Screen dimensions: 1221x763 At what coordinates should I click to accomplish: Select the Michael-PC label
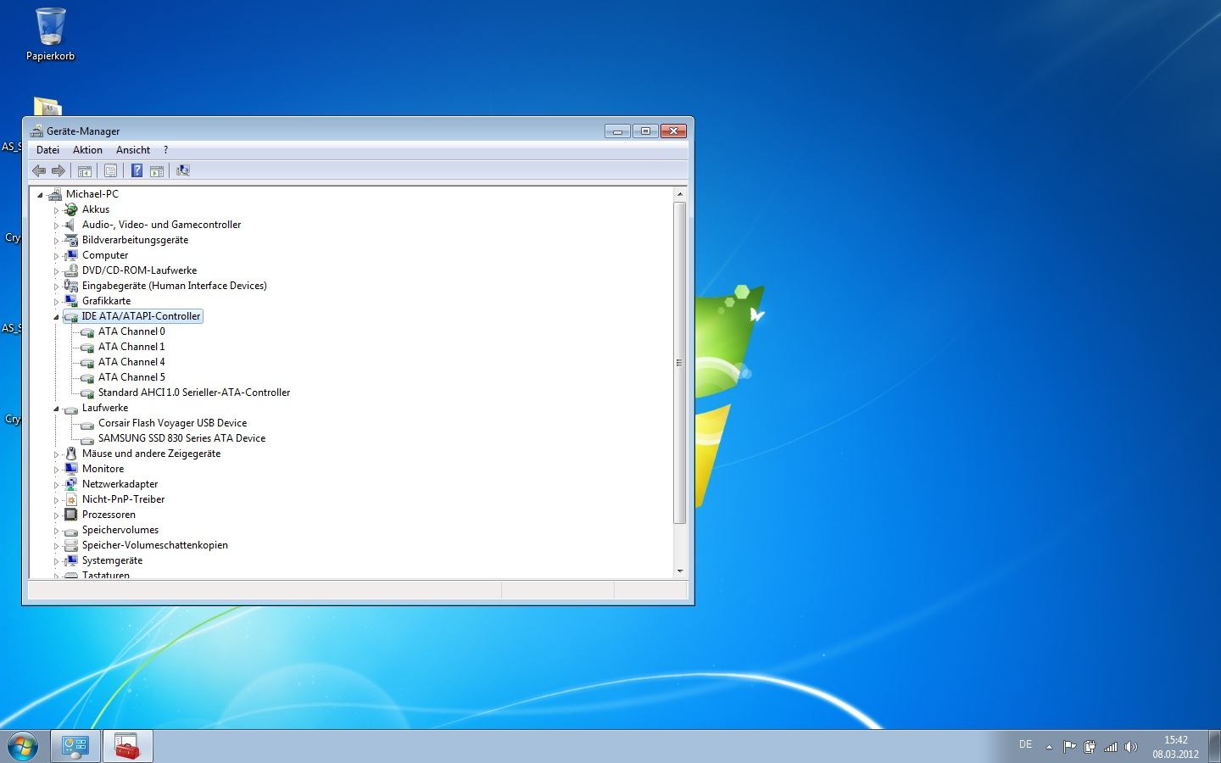pyautogui.click(x=92, y=194)
